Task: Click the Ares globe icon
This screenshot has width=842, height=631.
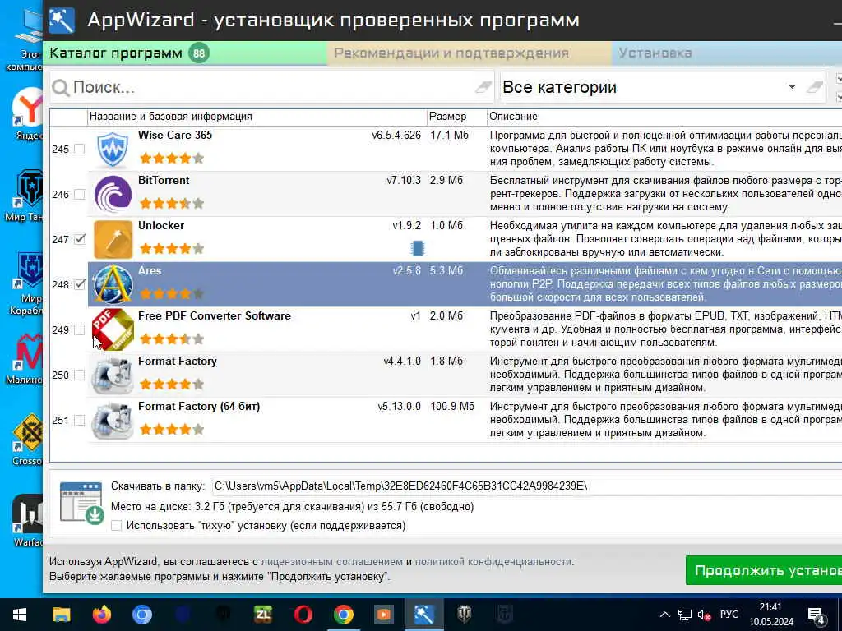Action: (x=113, y=284)
